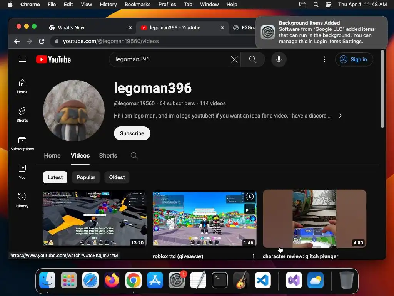Switch to channel Shorts tab
The width and height of the screenshot is (394, 296).
[x=108, y=156]
